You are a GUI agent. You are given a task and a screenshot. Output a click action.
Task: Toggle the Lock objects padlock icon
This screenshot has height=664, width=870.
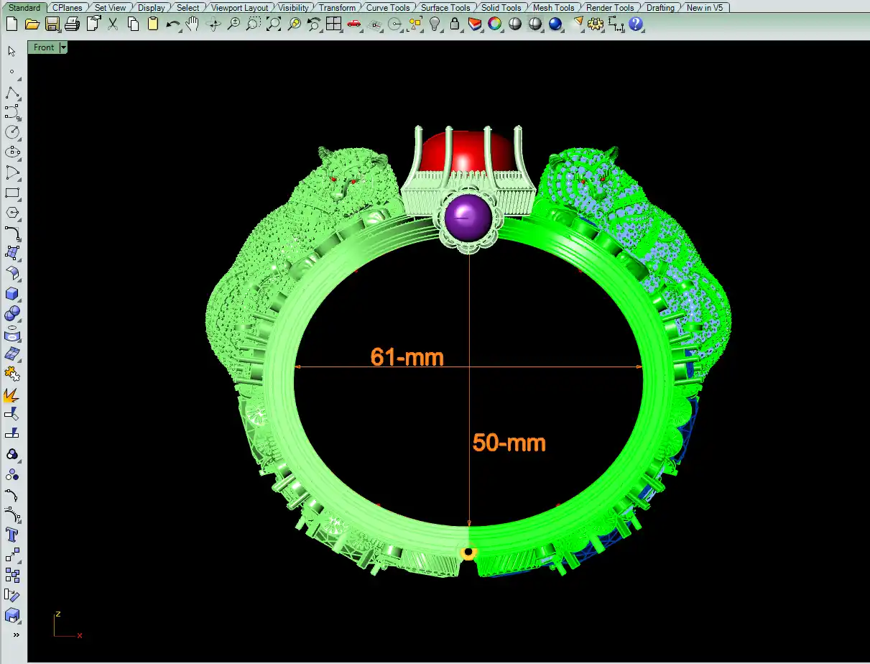(x=455, y=24)
